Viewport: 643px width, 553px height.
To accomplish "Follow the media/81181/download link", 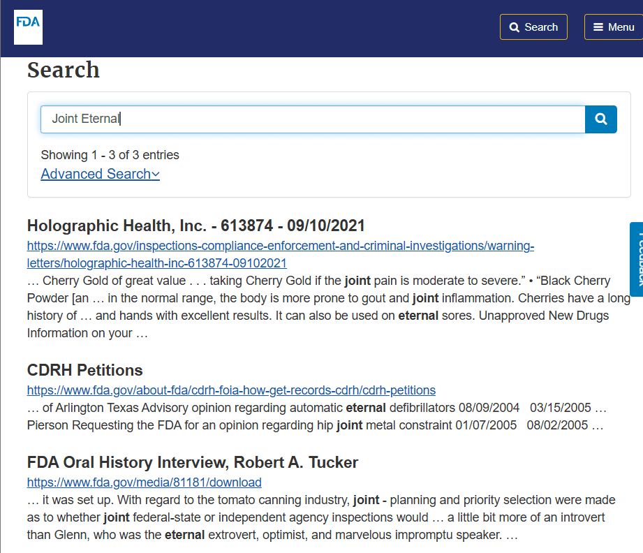I will (x=145, y=482).
